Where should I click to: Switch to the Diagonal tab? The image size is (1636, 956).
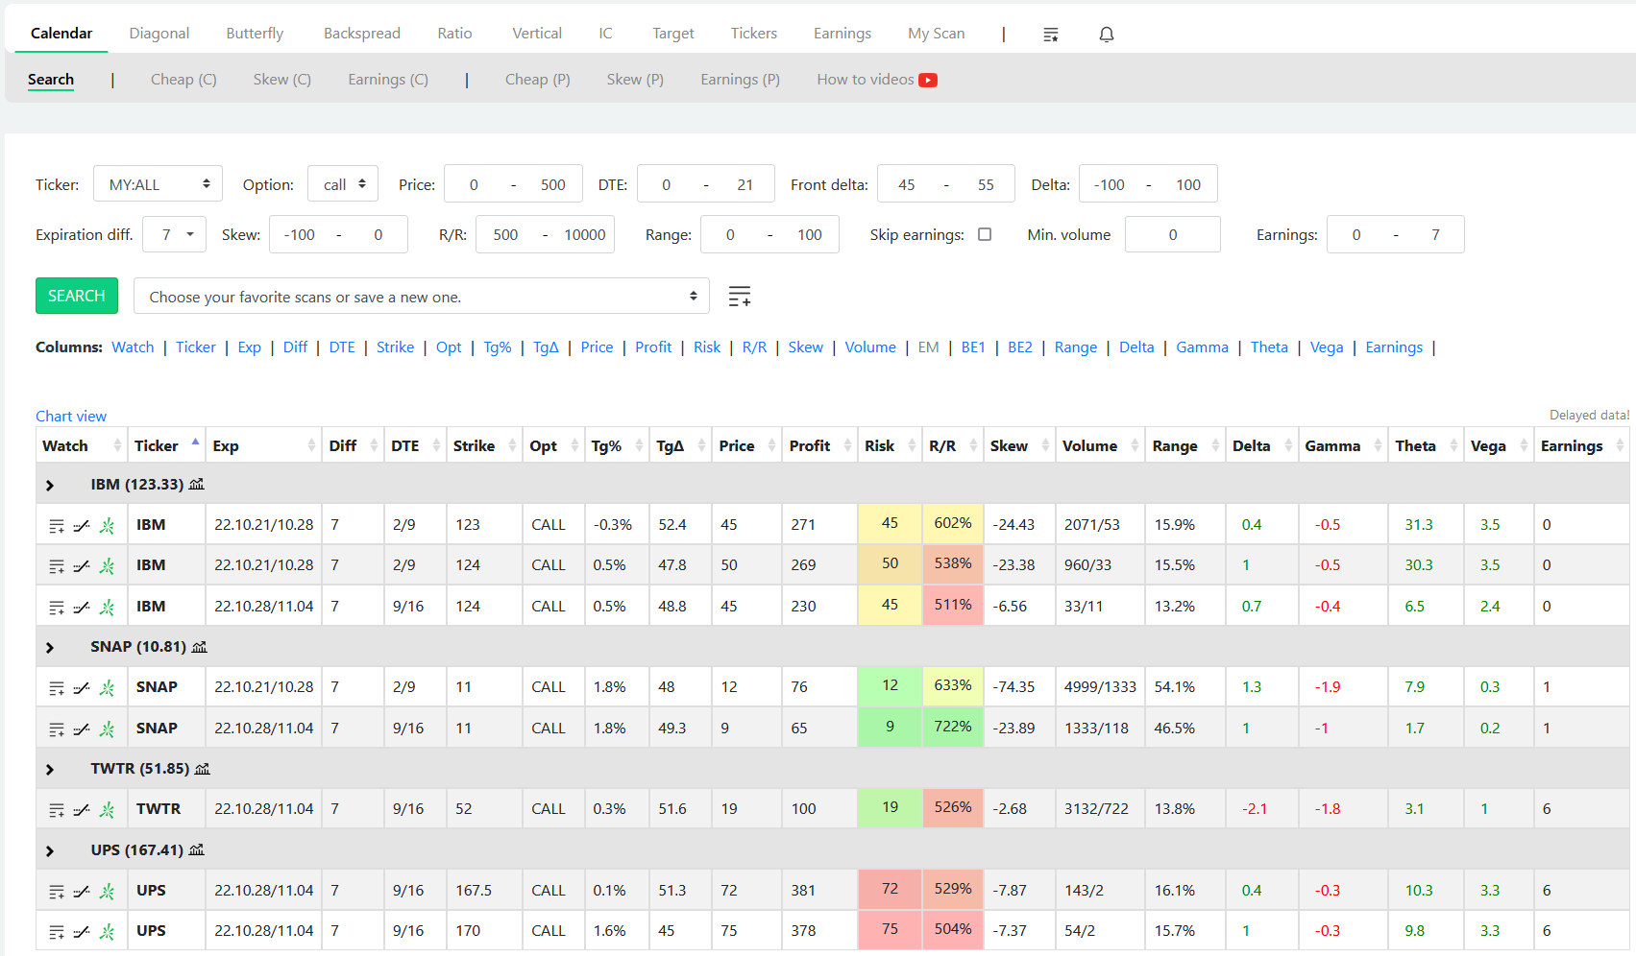pyautogui.click(x=159, y=34)
